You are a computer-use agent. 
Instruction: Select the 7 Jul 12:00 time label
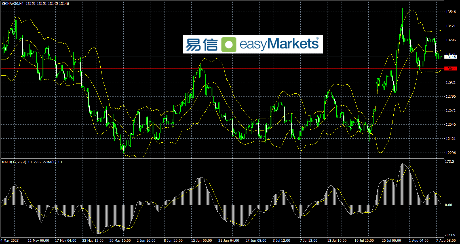tap(309, 241)
